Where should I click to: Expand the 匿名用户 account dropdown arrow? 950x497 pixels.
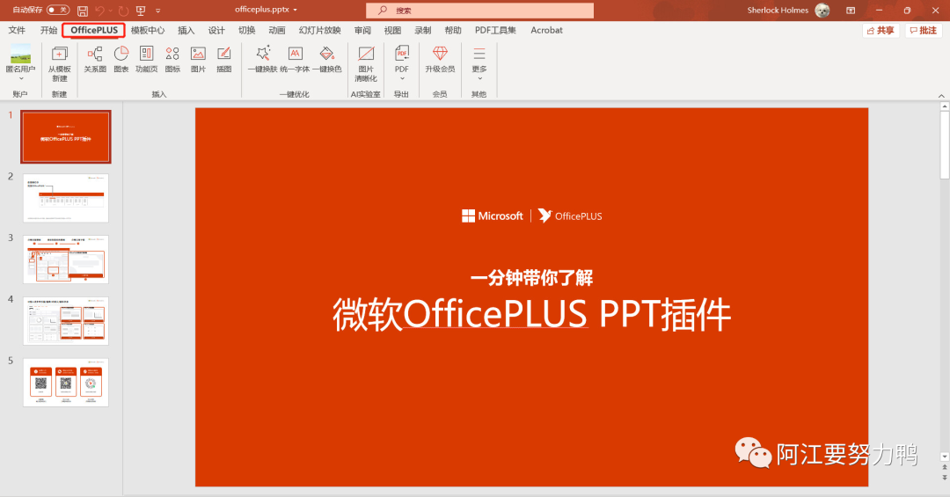pyautogui.click(x=20, y=79)
